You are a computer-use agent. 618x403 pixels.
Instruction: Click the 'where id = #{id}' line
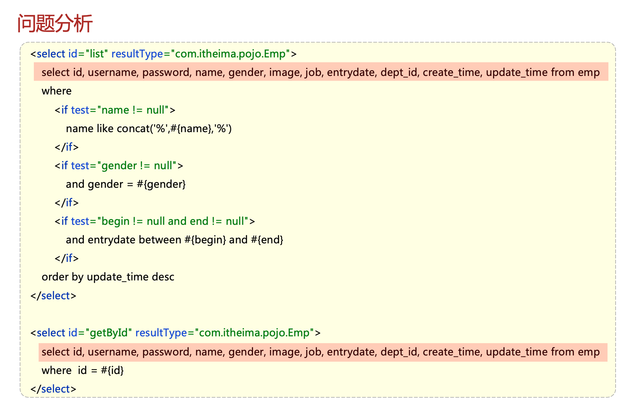click(x=83, y=370)
